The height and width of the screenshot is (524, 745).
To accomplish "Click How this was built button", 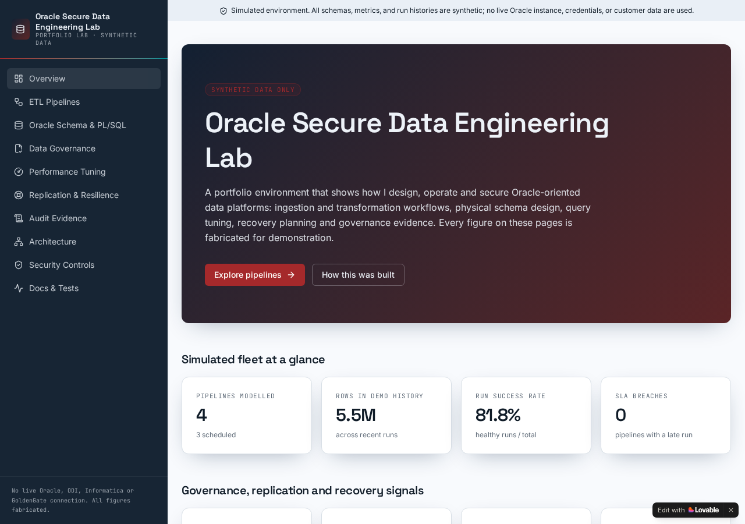I will click(x=358, y=275).
